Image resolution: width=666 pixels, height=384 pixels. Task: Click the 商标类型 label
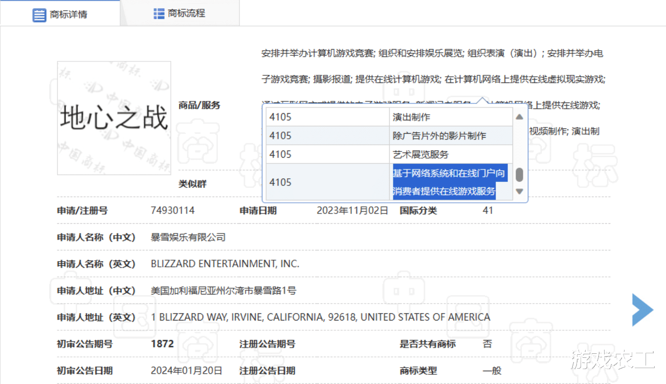[x=418, y=371]
